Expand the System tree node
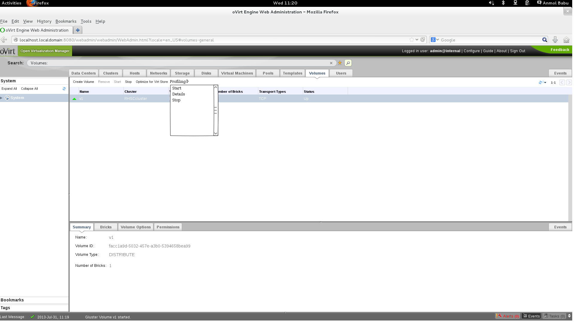Image resolution: width=574 pixels, height=322 pixels. [1, 98]
